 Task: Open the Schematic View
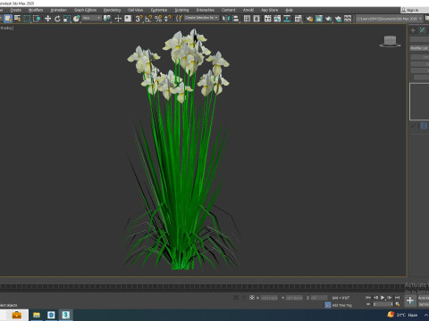tap(287, 19)
